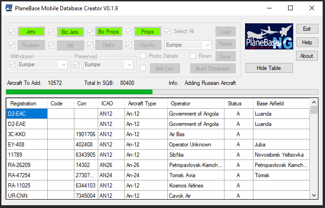Image resolution: width=325 pixels, height=208 pixels.
Task: Check the Photo Details checkbox
Action: 143,56
